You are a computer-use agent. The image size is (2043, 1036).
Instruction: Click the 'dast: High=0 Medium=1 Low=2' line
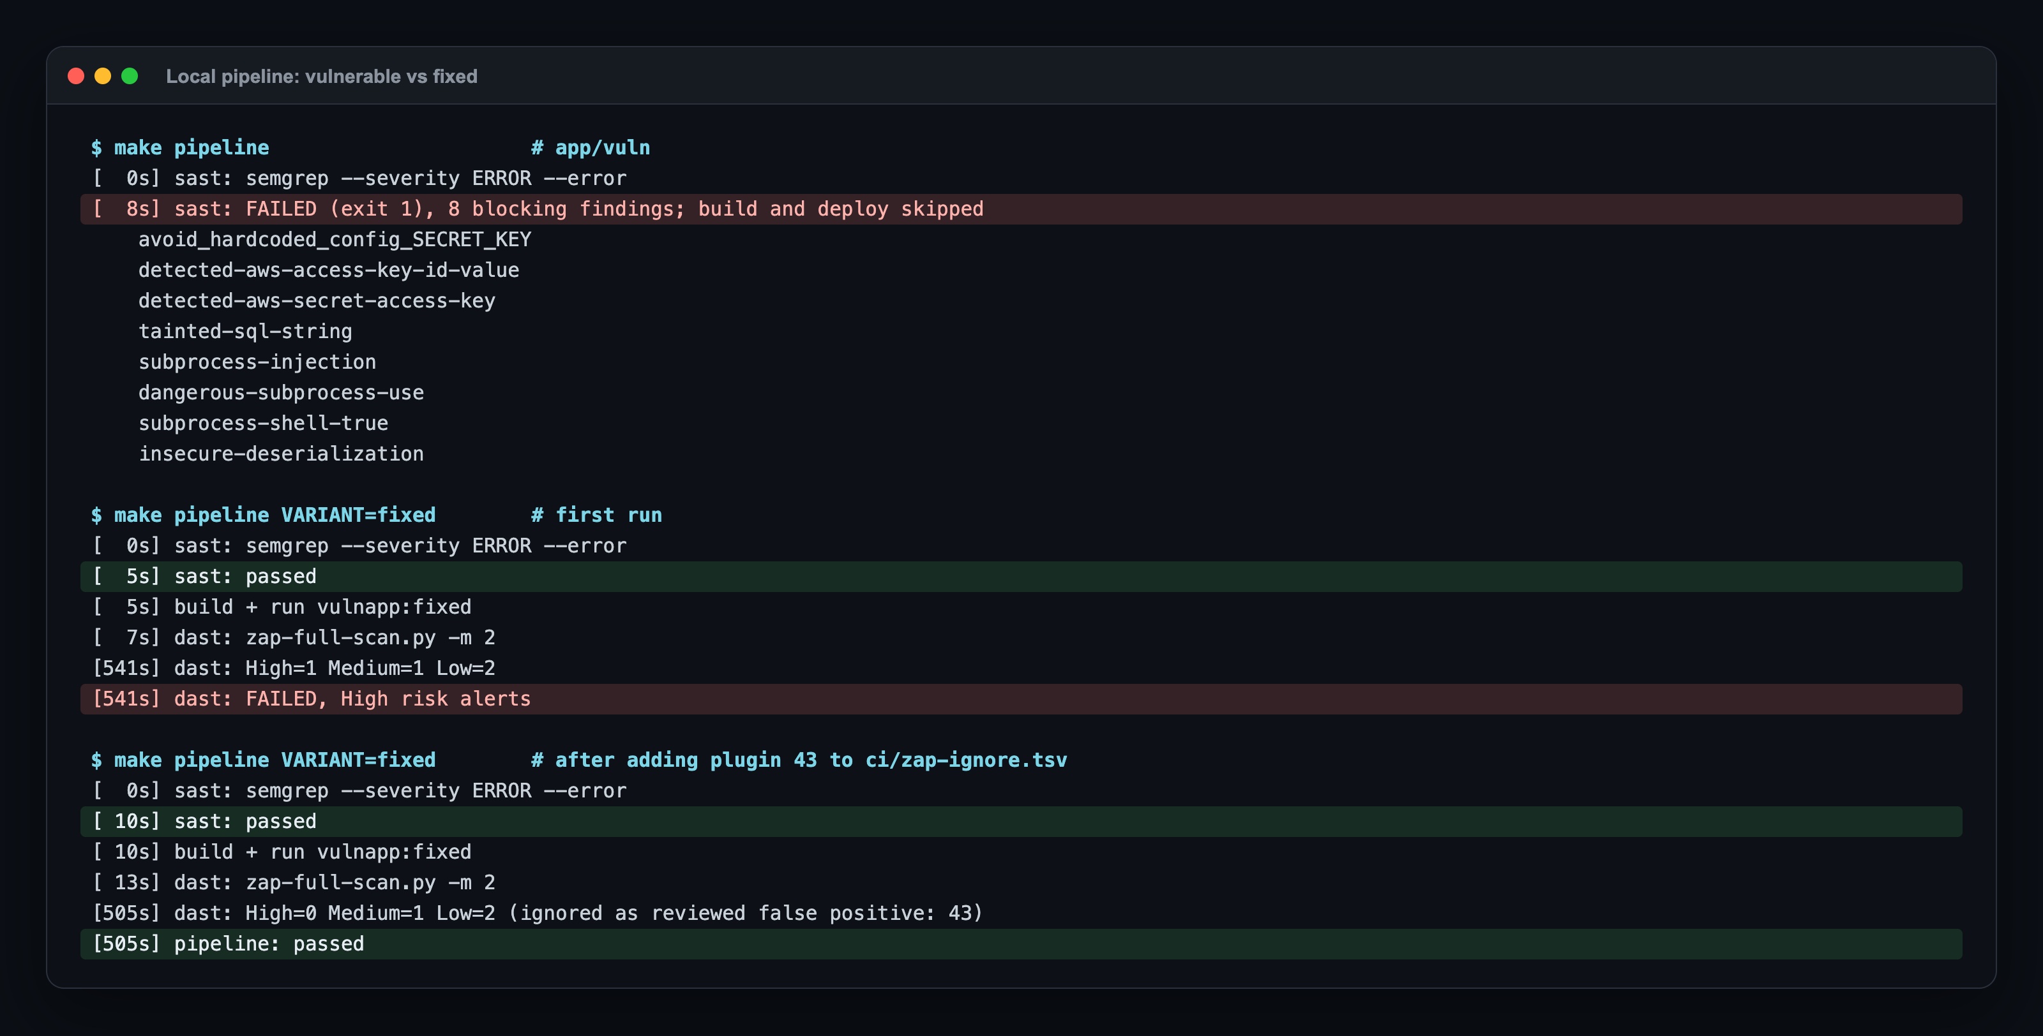click(538, 913)
